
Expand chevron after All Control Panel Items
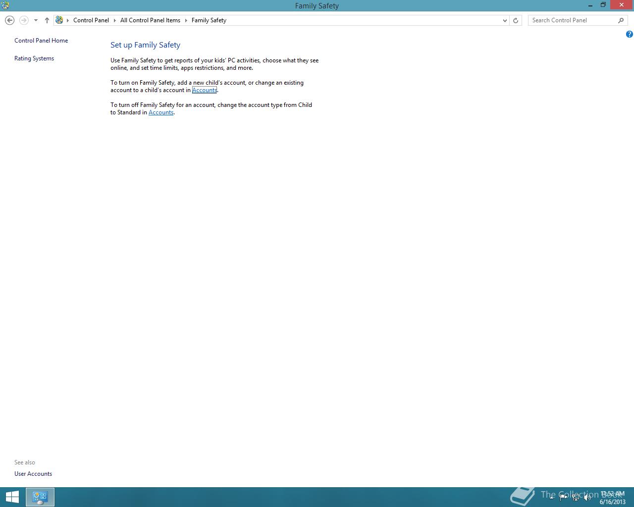pyautogui.click(x=186, y=20)
